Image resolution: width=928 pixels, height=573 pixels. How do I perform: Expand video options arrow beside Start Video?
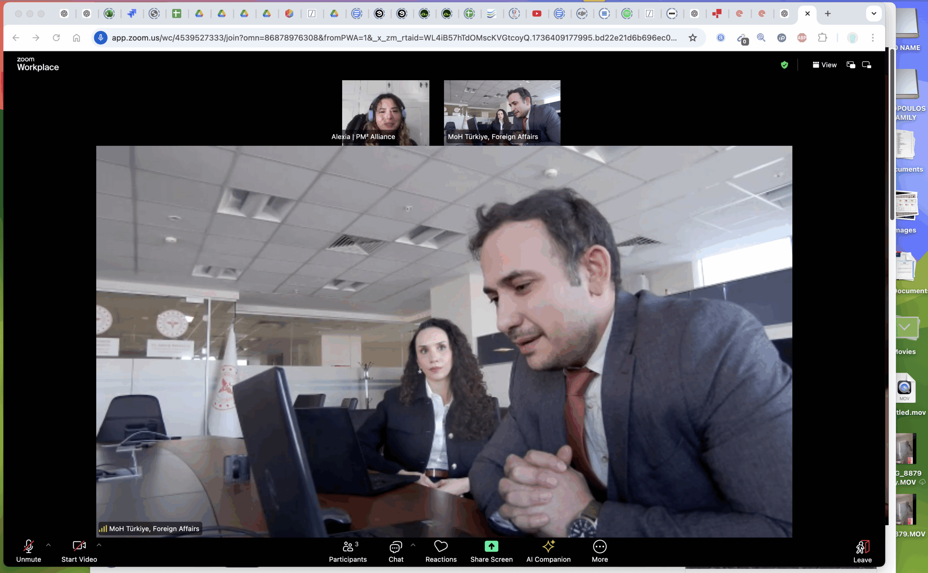pos(99,545)
